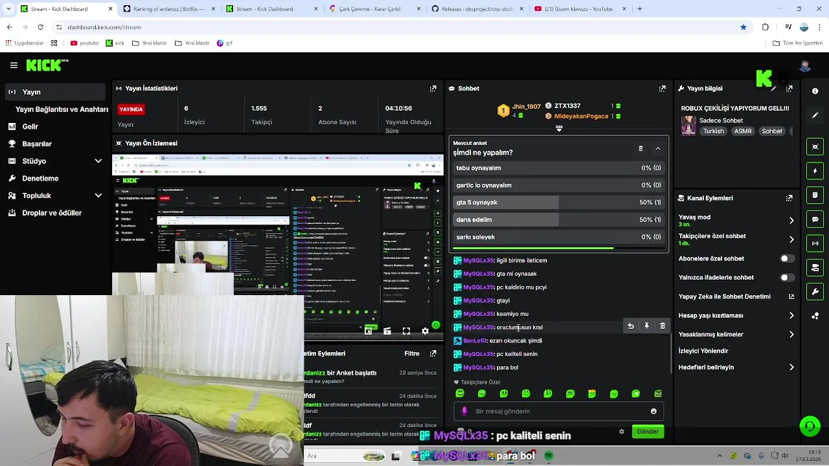This screenshot has height=466, width=829.
Task: Toggle the wrench sidebar icon
Action: point(815,292)
